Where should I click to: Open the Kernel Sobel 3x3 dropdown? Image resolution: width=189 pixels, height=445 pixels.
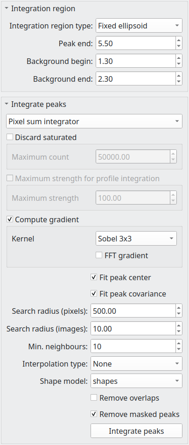tap(136, 239)
